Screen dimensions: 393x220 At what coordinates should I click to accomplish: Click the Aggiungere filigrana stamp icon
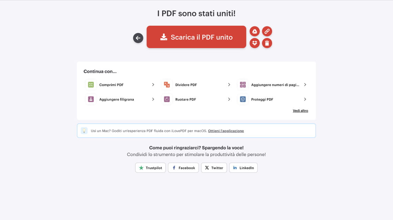coord(91,99)
